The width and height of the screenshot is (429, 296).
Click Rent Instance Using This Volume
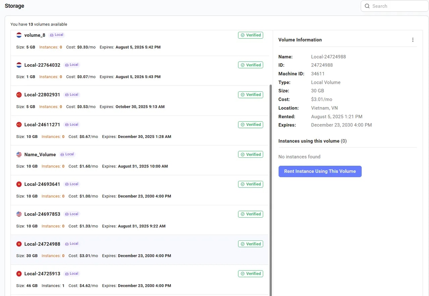point(320,171)
